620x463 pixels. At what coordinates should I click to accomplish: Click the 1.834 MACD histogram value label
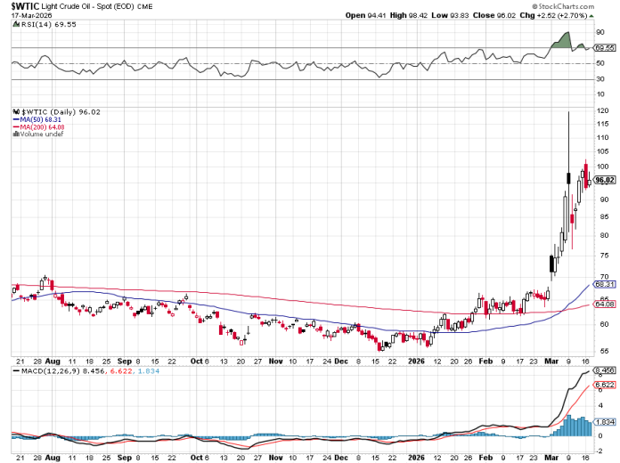click(x=606, y=420)
